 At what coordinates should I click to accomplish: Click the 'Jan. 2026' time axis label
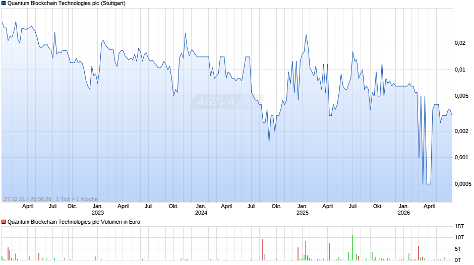[403, 210]
